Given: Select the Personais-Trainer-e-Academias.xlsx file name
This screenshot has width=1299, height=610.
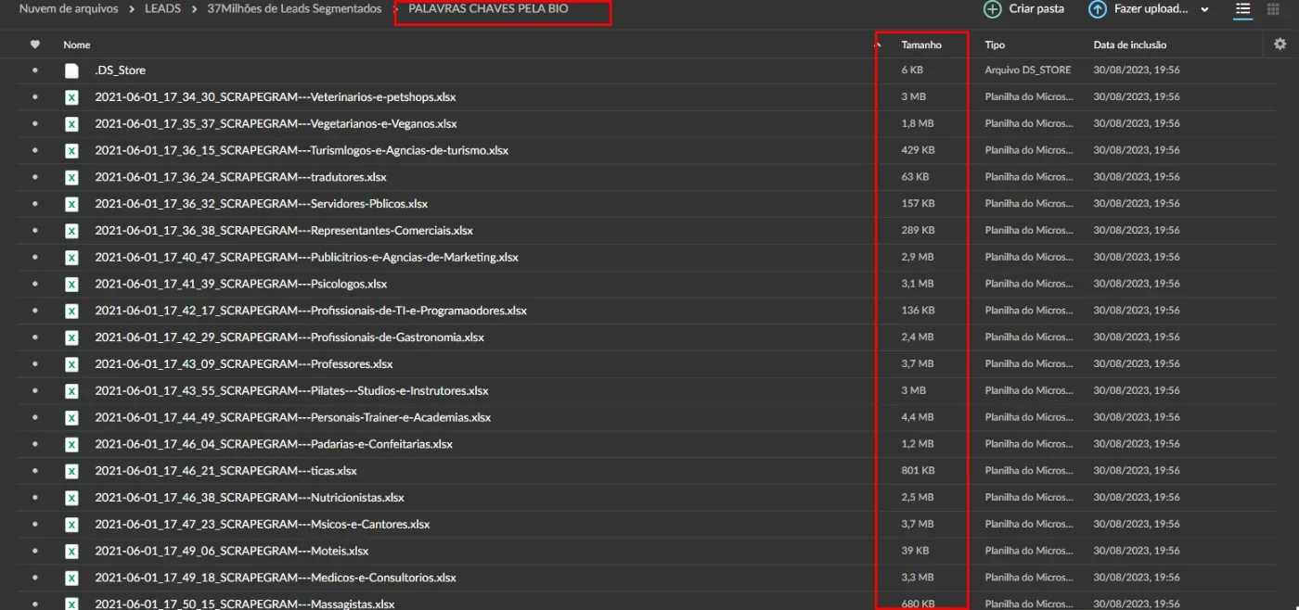Looking at the screenshot, I should (292, 417).
